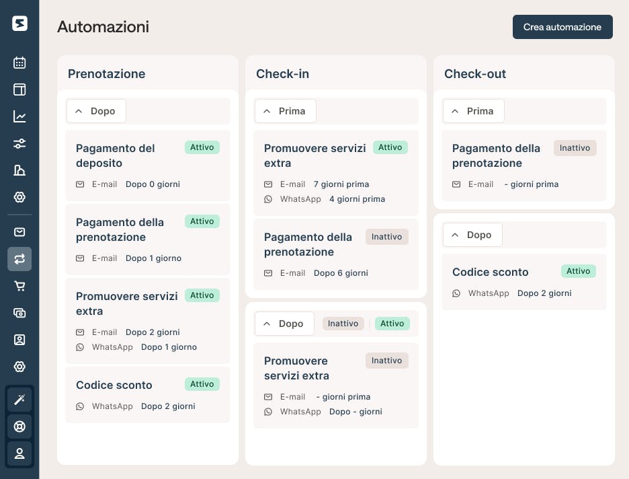629x479 pixels.
Task: Click mail icon in Pagamento del deposito card
Action: coord(80,184)
